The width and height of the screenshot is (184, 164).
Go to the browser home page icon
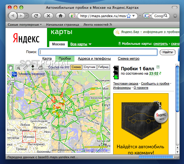(x=61, y=16)
